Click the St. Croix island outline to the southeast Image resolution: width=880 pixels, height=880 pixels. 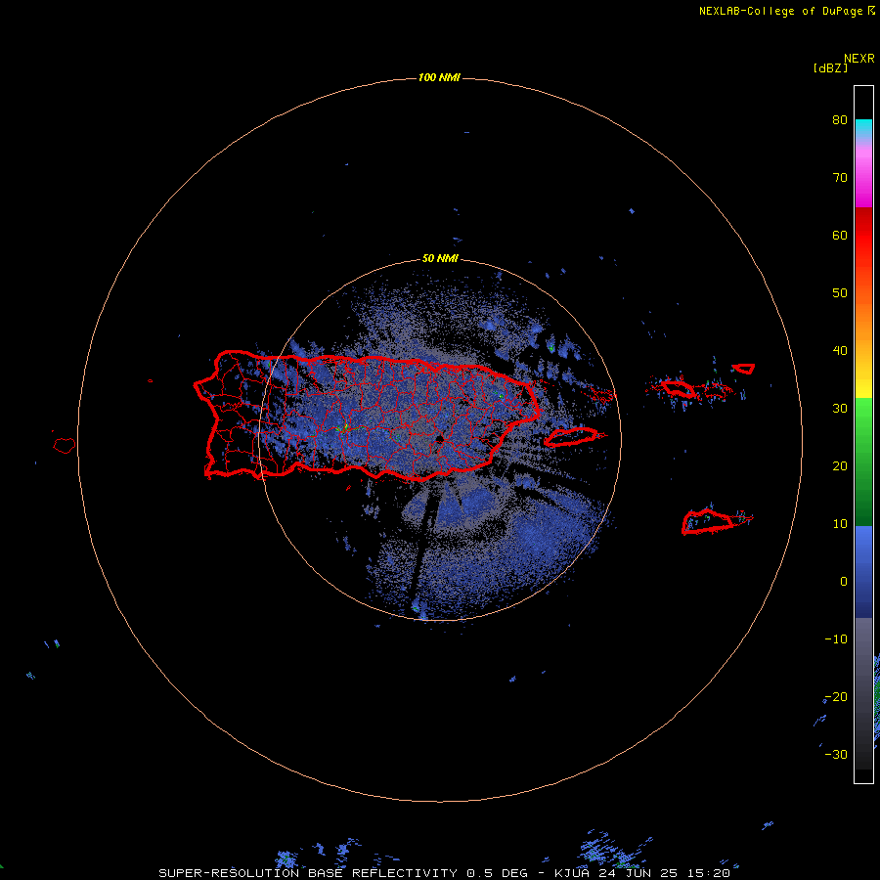point(707,521)
